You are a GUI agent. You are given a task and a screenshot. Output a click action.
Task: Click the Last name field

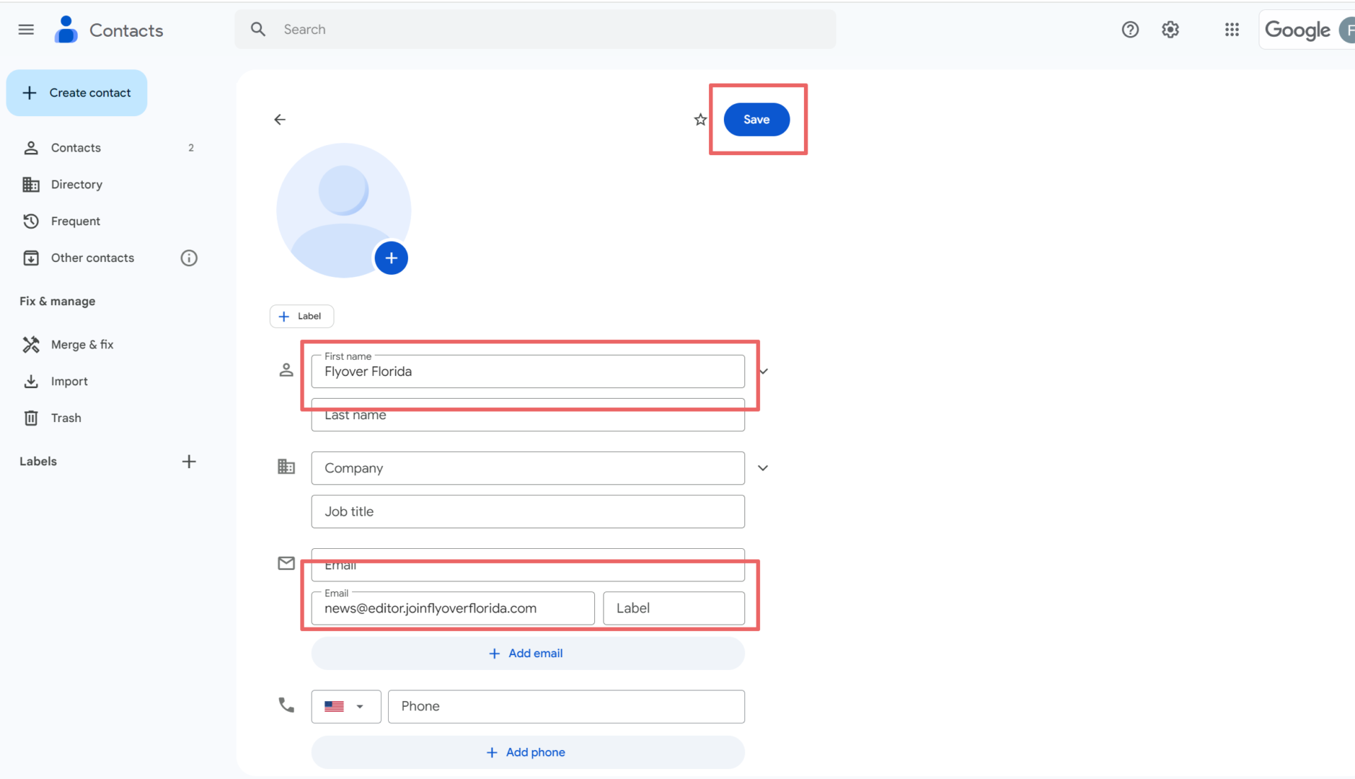click(528, 415)
